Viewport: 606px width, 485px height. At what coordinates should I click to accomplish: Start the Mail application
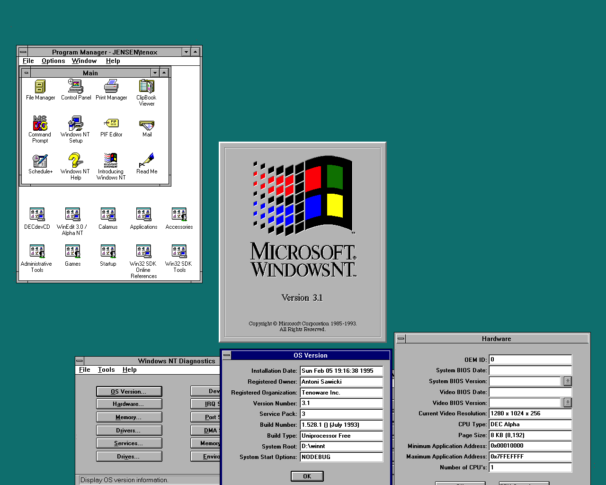tap(146, 125)
